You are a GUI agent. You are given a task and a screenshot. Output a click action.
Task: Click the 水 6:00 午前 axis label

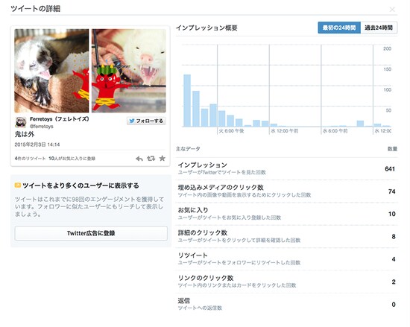pyautogui.click(x=335, y=131)
